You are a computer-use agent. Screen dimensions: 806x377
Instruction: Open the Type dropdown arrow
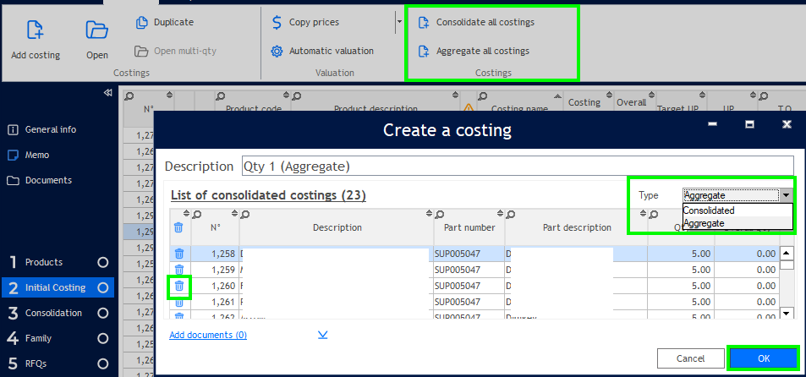coord(787,195)
